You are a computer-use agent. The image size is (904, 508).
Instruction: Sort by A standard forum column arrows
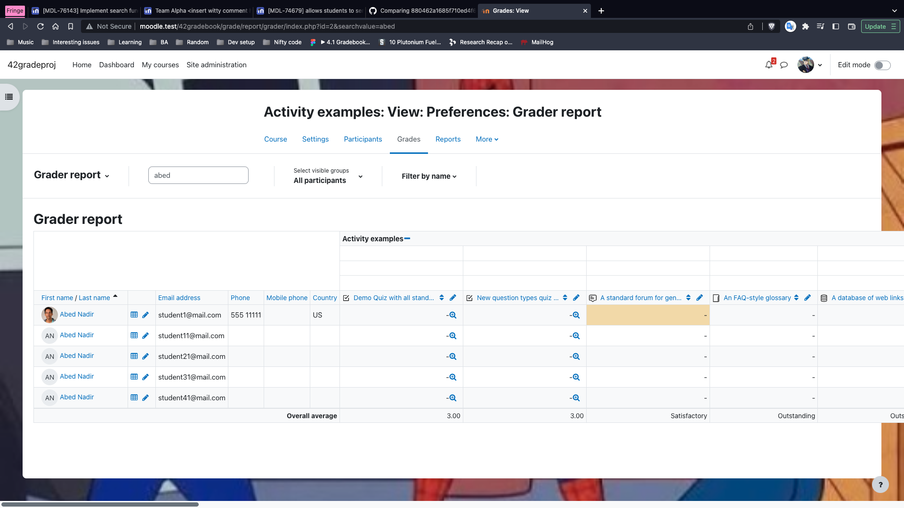pyautogui.click(x=688, y=298)
